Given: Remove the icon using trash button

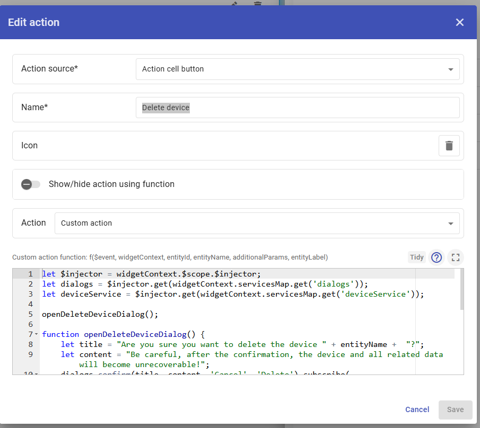Looking at the screenshot, I should (449, 146).
